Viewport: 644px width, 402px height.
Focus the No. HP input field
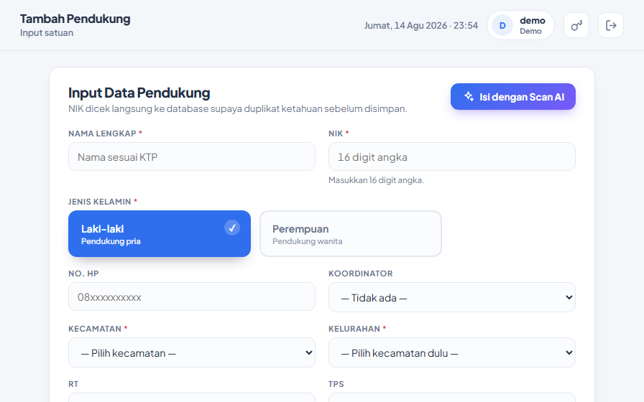point(192,296)
